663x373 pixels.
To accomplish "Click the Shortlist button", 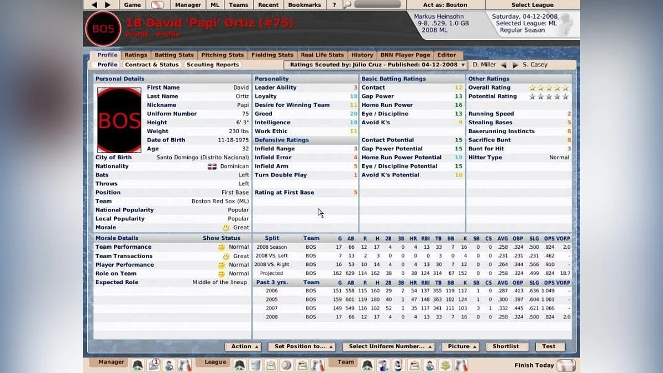I will pyautogui.click(x=506, y=346).
